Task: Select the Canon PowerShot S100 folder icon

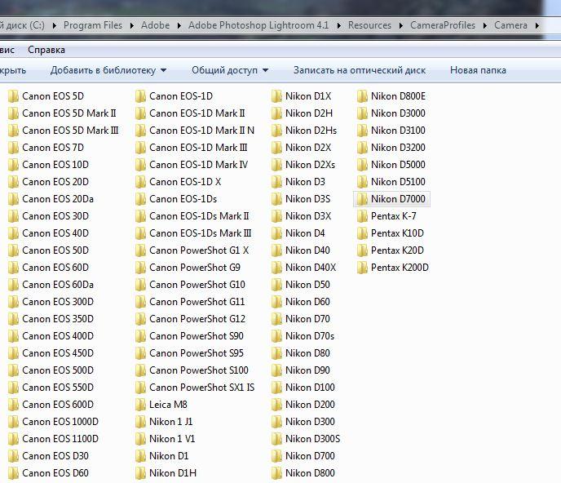Action: [140, 370]
